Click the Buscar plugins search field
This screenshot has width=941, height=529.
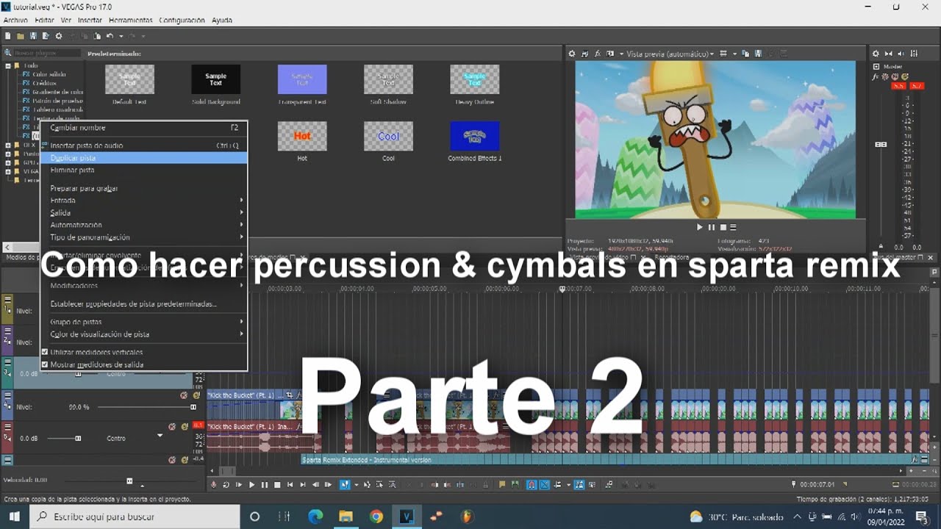tap(46, 54)
